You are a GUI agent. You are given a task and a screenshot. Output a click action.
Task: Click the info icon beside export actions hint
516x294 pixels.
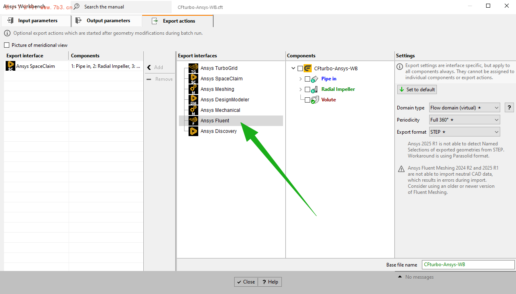point(7,33)
